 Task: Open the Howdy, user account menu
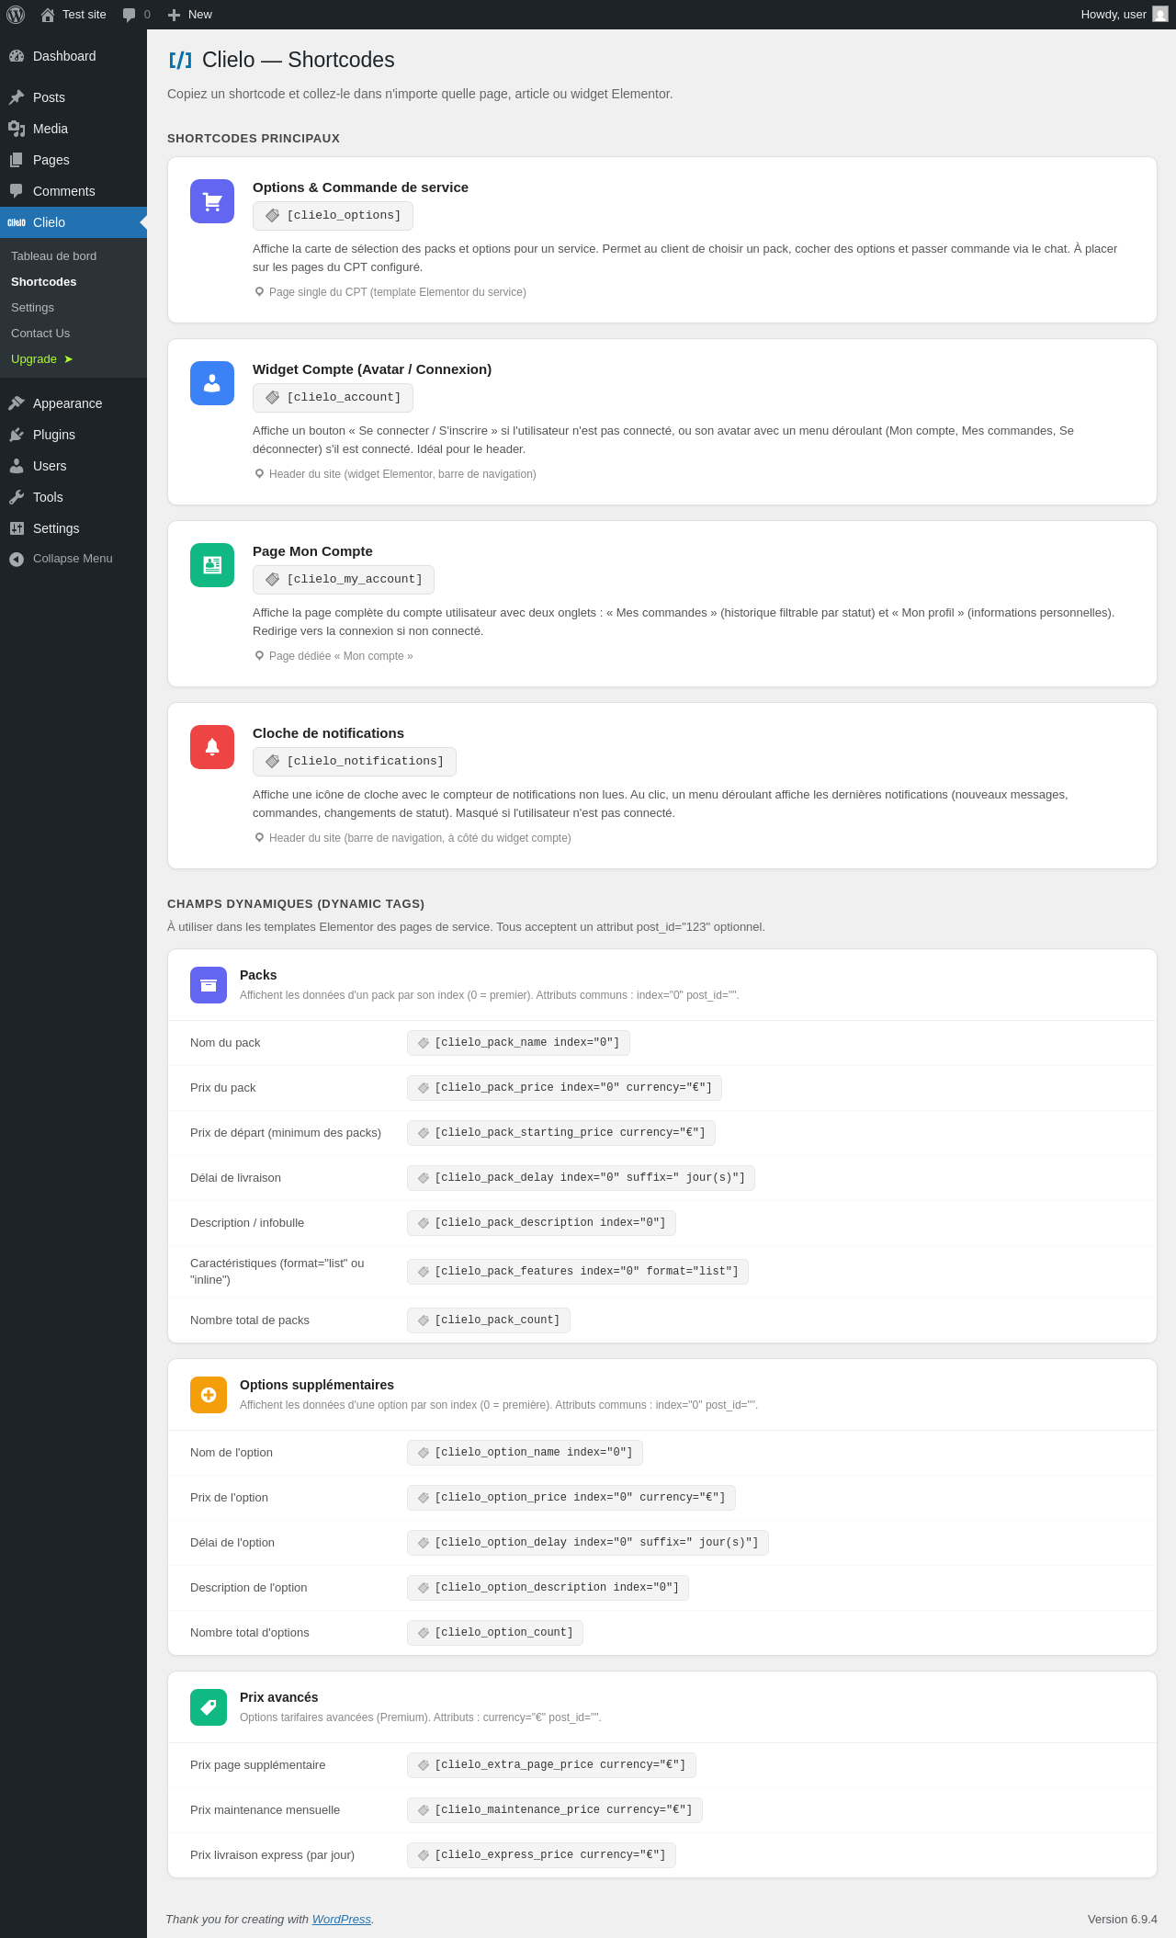click(1124, 15)
